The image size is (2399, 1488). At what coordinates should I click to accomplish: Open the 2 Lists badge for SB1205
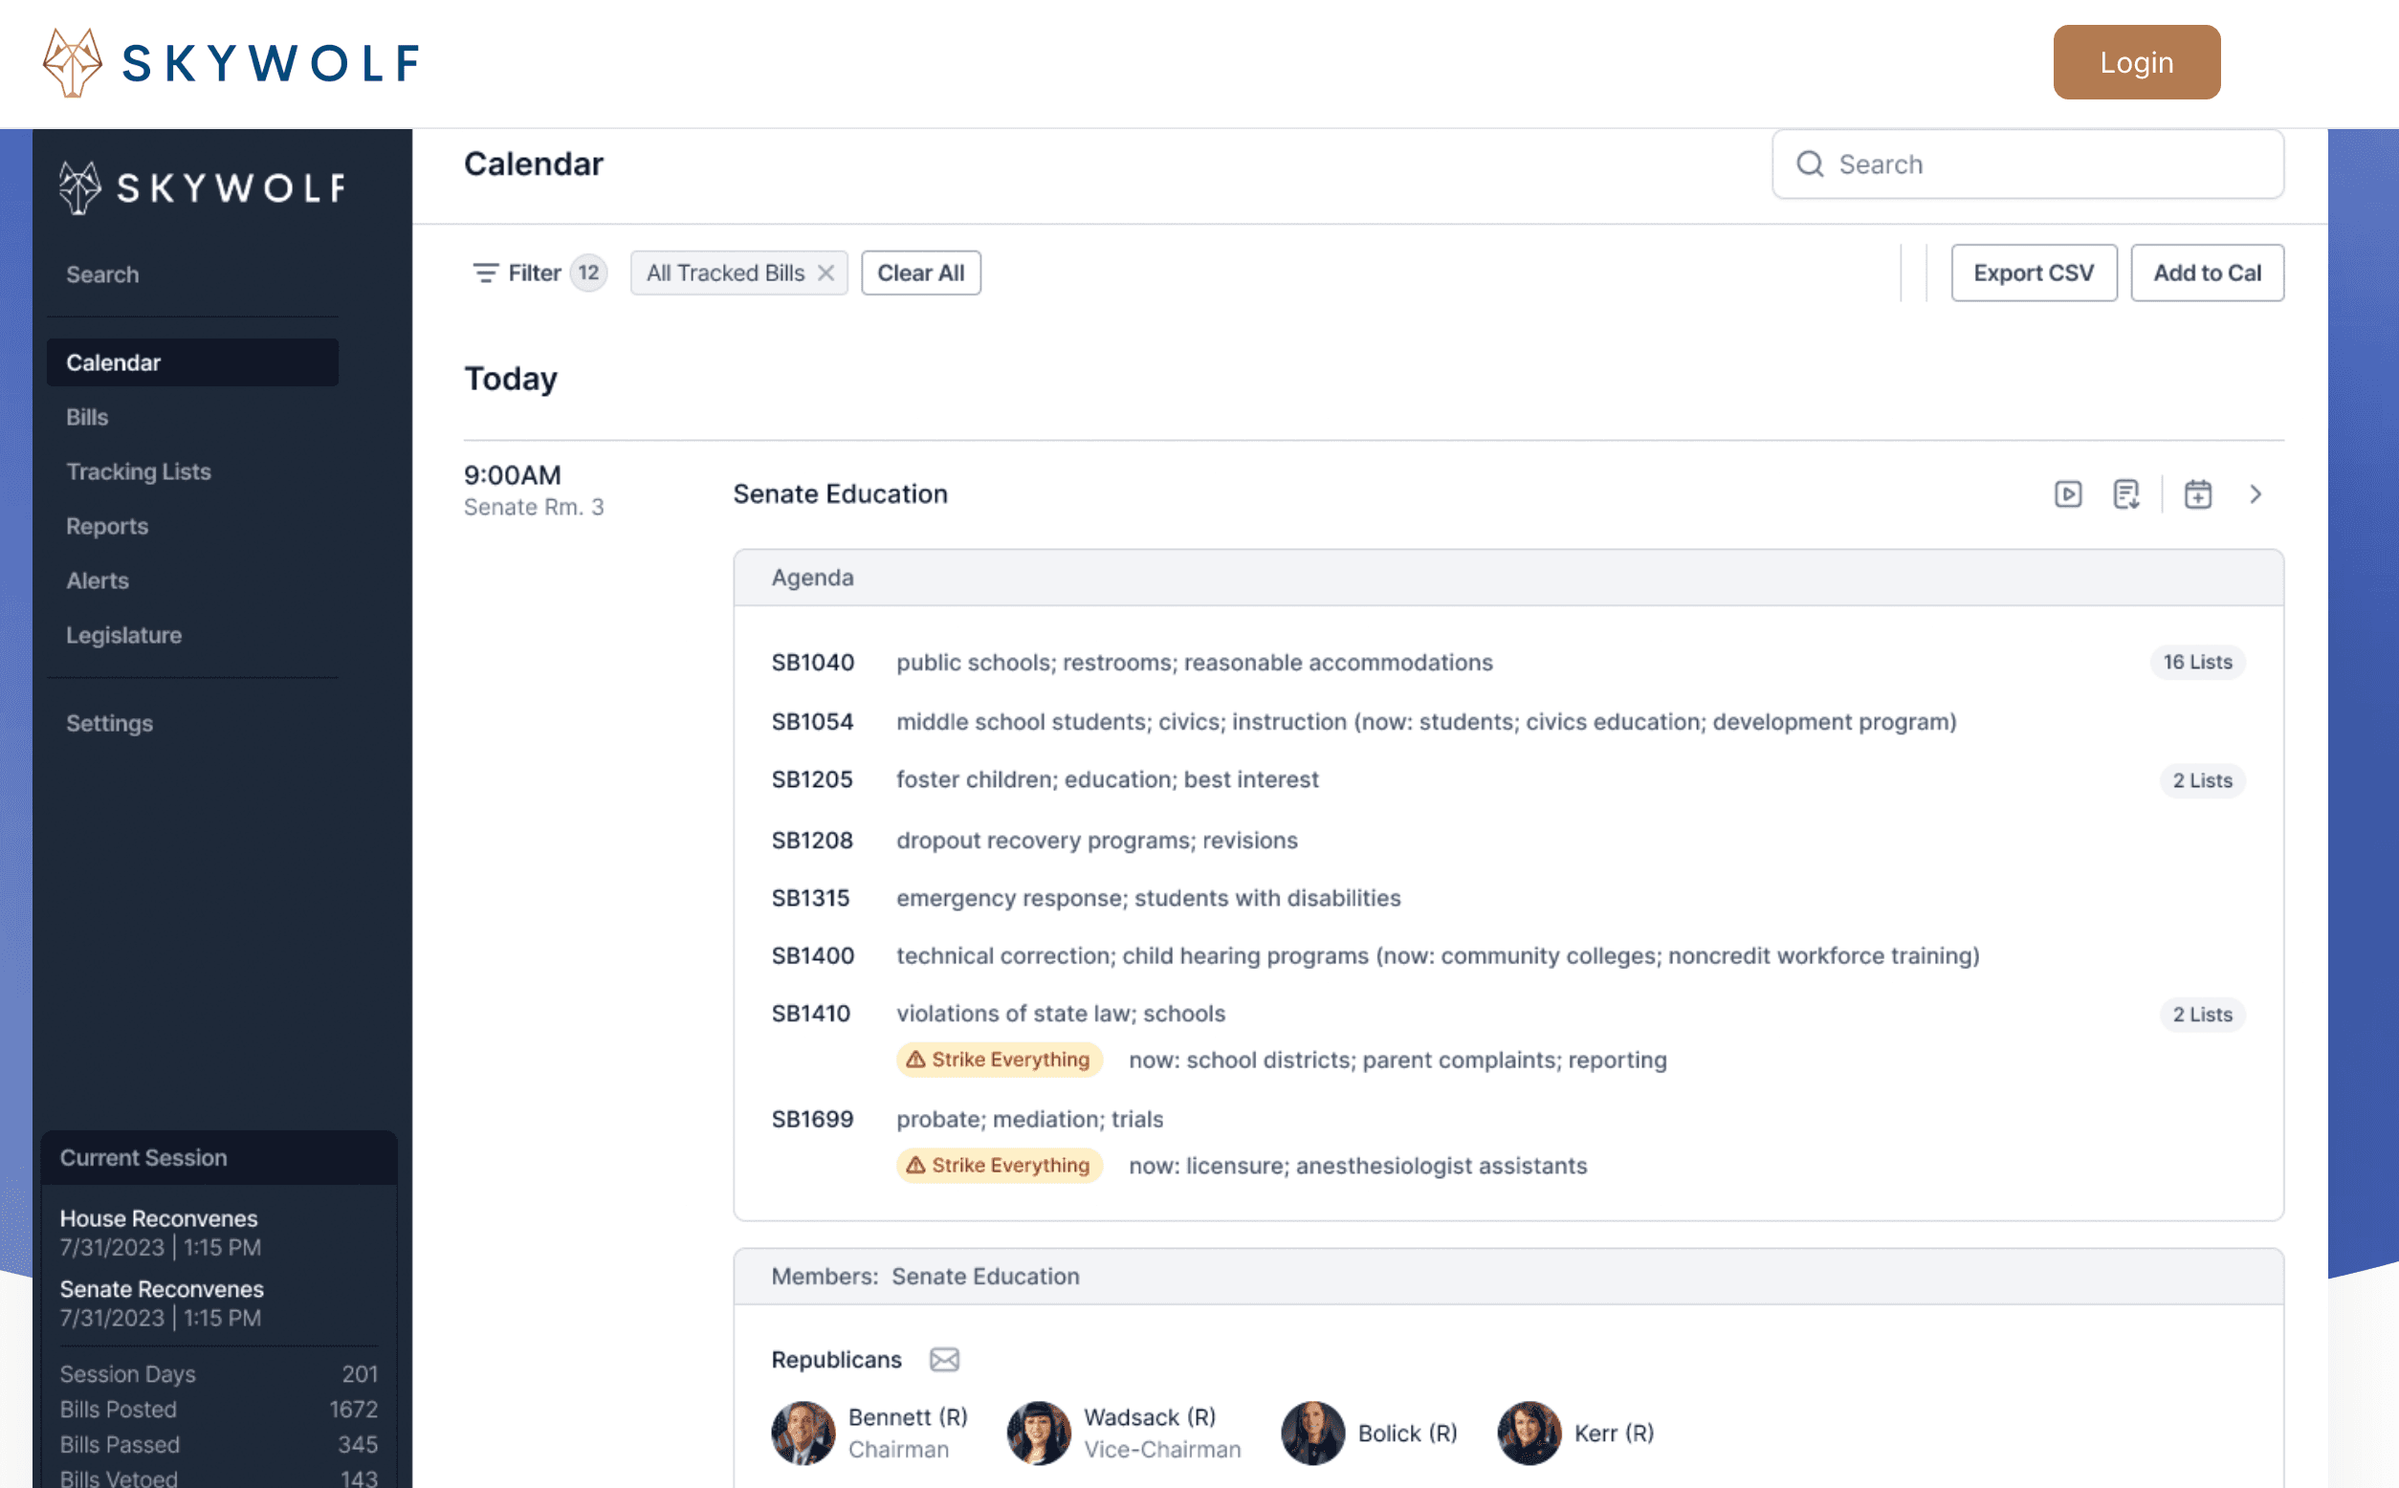click(2202, 780)
